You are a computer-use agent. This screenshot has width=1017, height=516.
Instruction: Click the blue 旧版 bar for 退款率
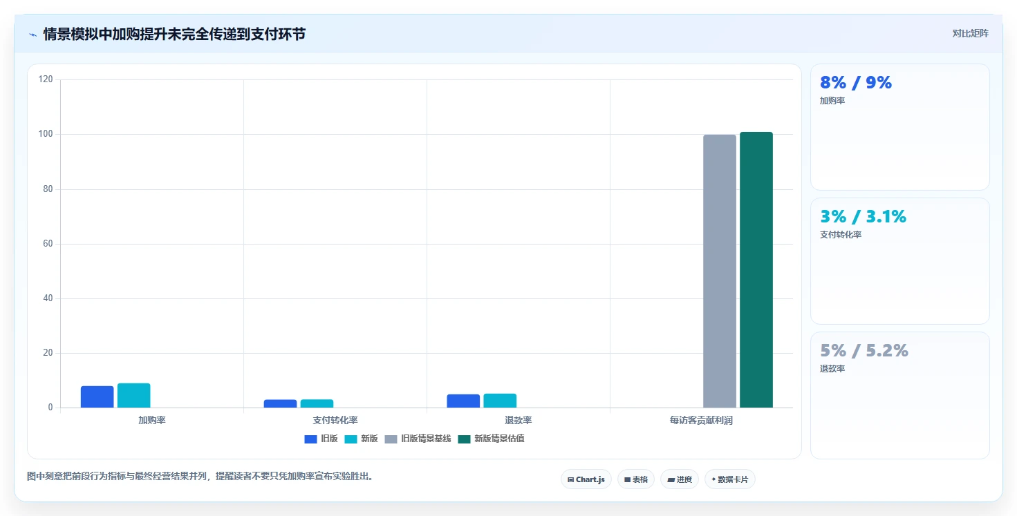coord(464,401)
